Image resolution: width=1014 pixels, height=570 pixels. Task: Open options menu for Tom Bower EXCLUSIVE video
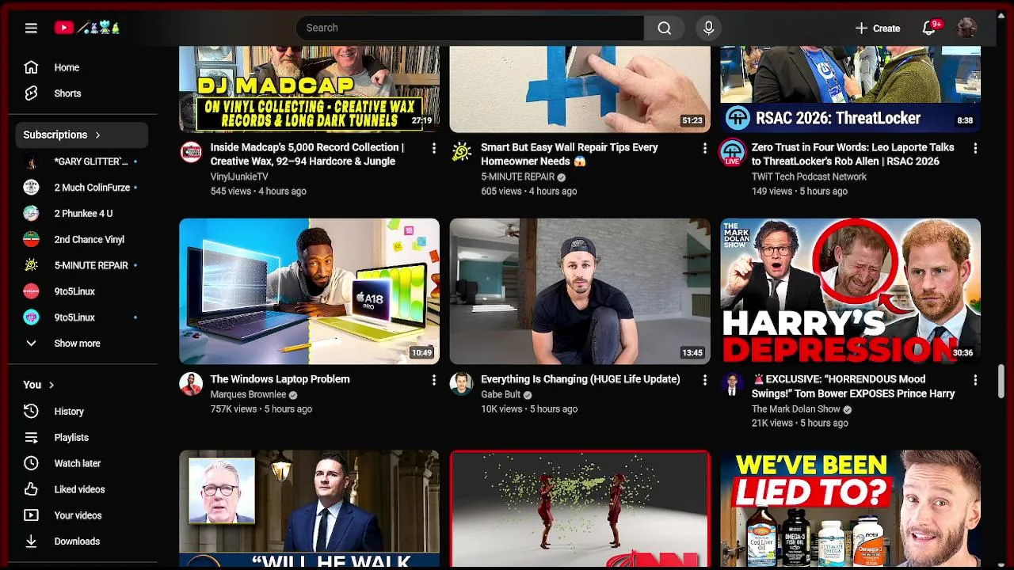click(975, 380)
